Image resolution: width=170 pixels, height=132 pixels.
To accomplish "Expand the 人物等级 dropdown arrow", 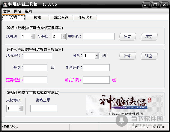I will 20,108.
